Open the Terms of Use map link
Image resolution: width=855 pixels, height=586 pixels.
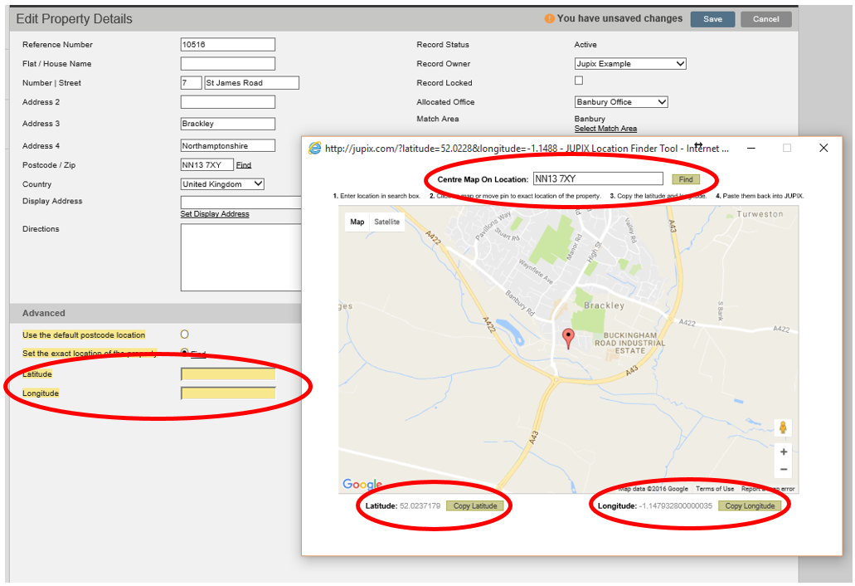point(715,489)
